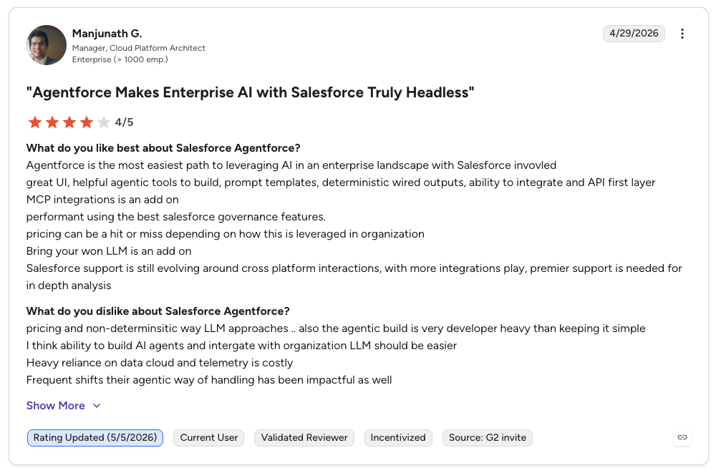Click the Incentivized tag

(x=397, y=437)
